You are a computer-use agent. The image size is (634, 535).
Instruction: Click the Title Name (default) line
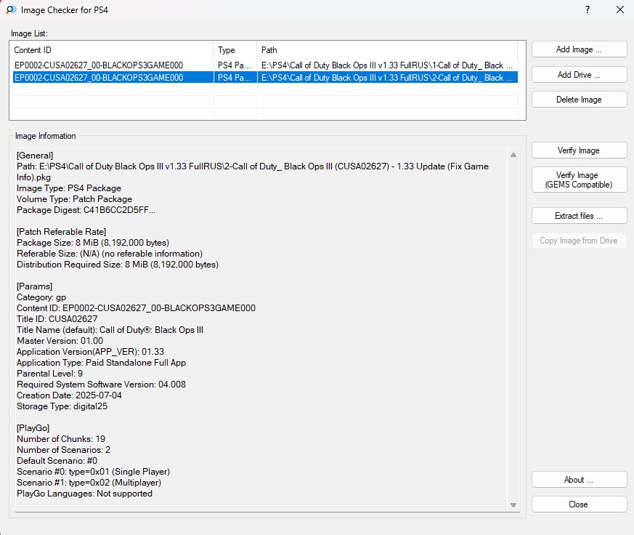[110, 330]
